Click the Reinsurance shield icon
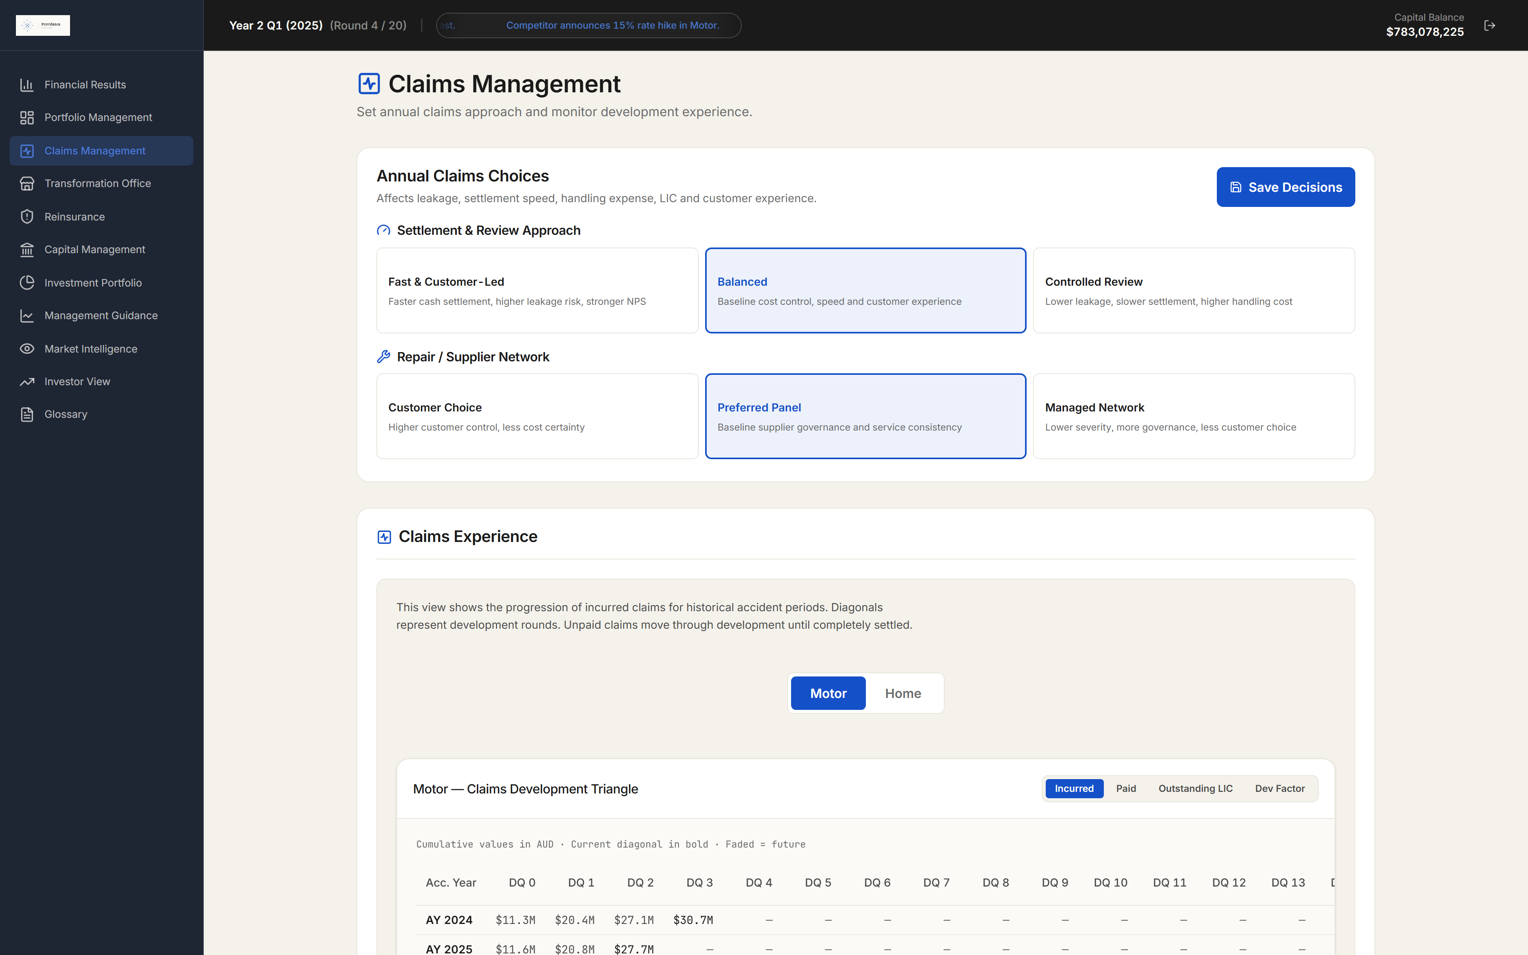Screen dimensions: 1528x955 [x=27, y=216]
